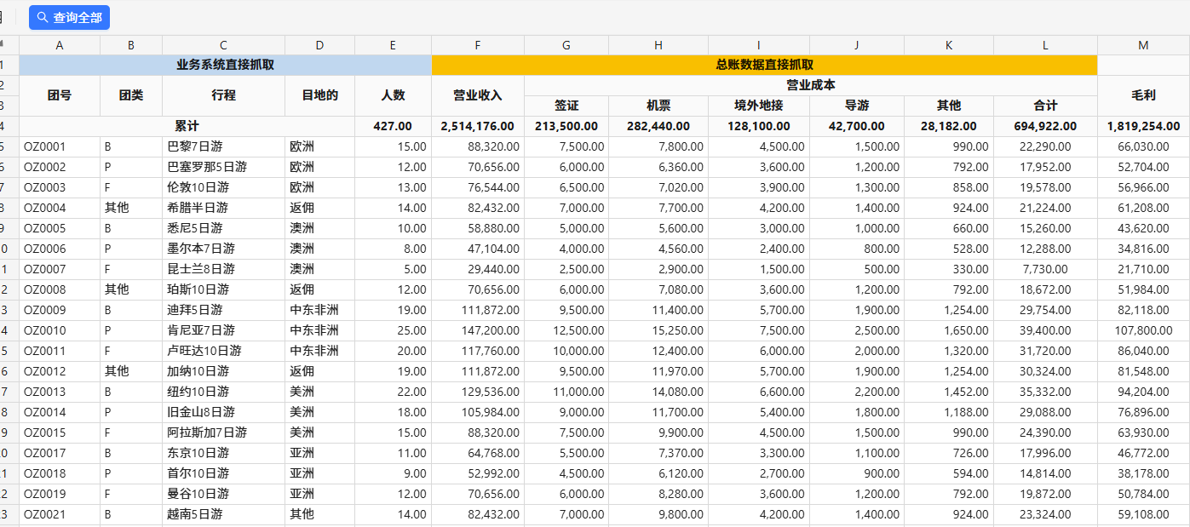The height and width of the screenshot is (527, 1190).
Task: Select itinerary cell 旧金山8日游
Action: [x=223, y=412]
